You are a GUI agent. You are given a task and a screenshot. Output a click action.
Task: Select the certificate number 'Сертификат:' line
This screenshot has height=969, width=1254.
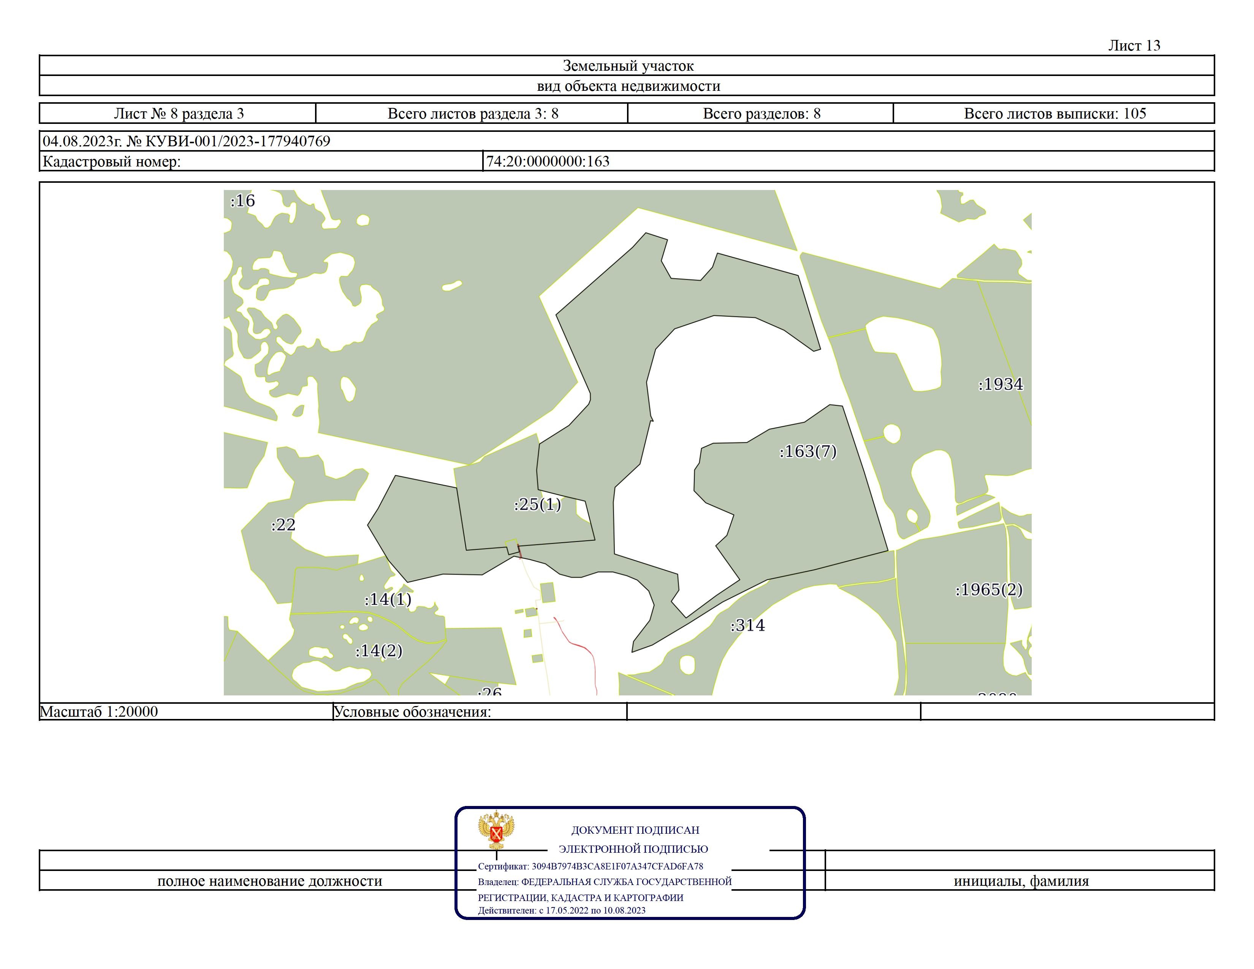(590, 866)
